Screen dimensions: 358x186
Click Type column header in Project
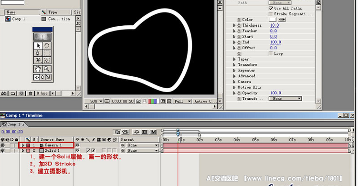59,12
